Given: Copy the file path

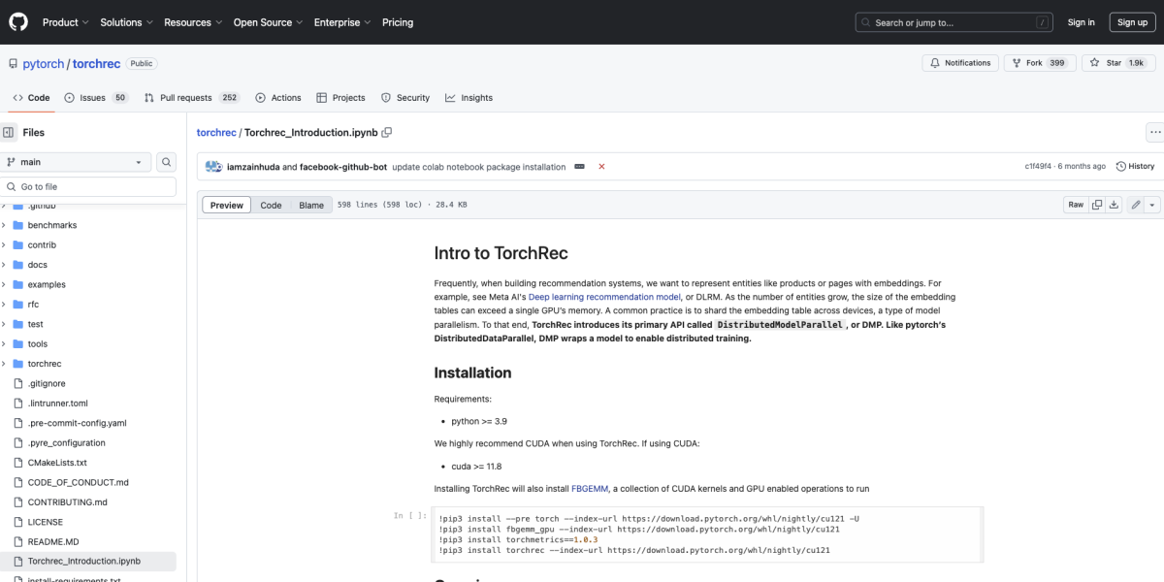Looking at the screenshot, I should point(387,132).
